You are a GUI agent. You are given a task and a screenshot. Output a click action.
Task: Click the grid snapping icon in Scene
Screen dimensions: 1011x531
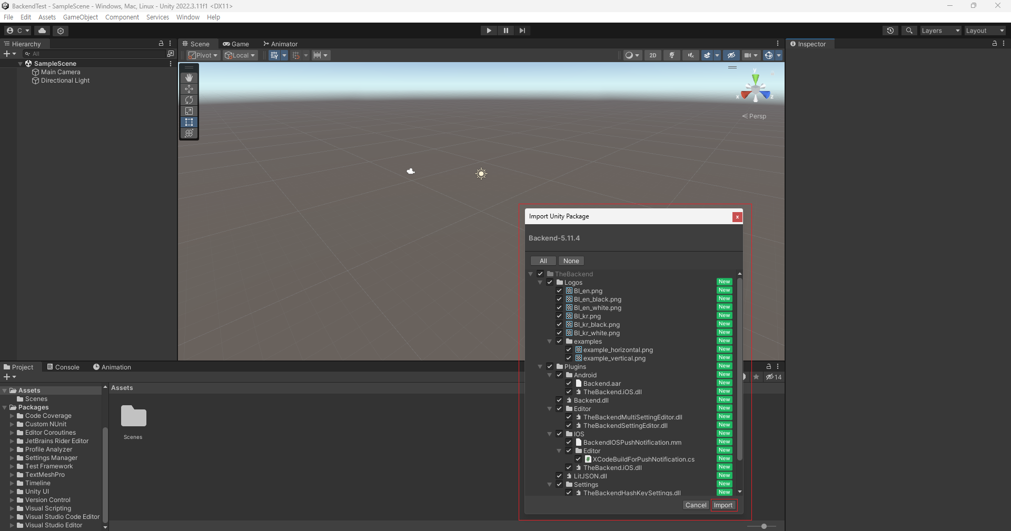pyautogui.click(x=274, y=55)
